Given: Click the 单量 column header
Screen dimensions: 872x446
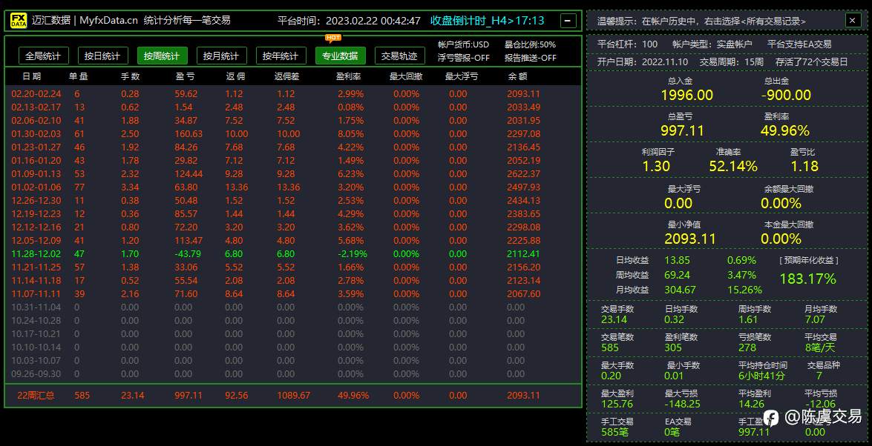Looking at the screenshot, I should (79, 76).
